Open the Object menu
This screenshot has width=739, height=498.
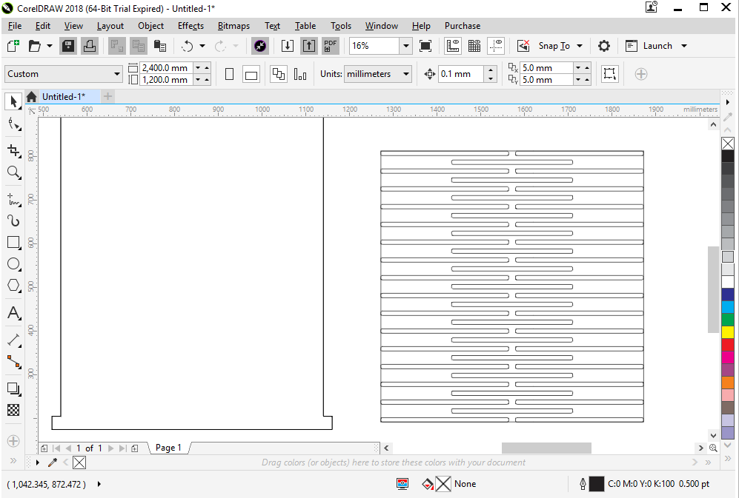(150, 26)
